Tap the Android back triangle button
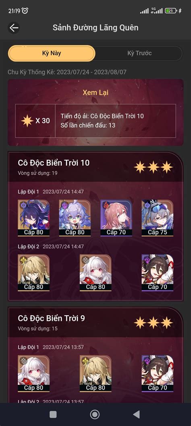 point(136,414)
